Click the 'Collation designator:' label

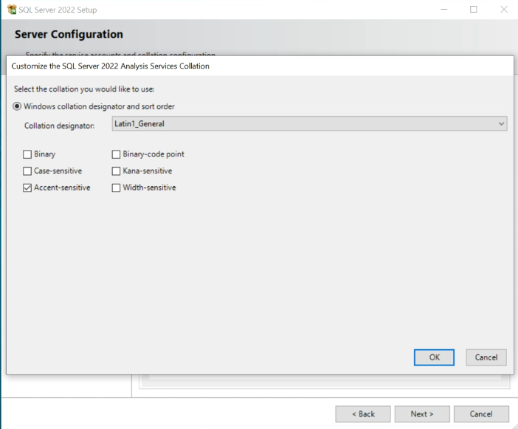point(60,126)
